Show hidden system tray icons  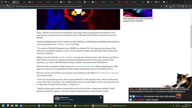click(x=170, y=106)
